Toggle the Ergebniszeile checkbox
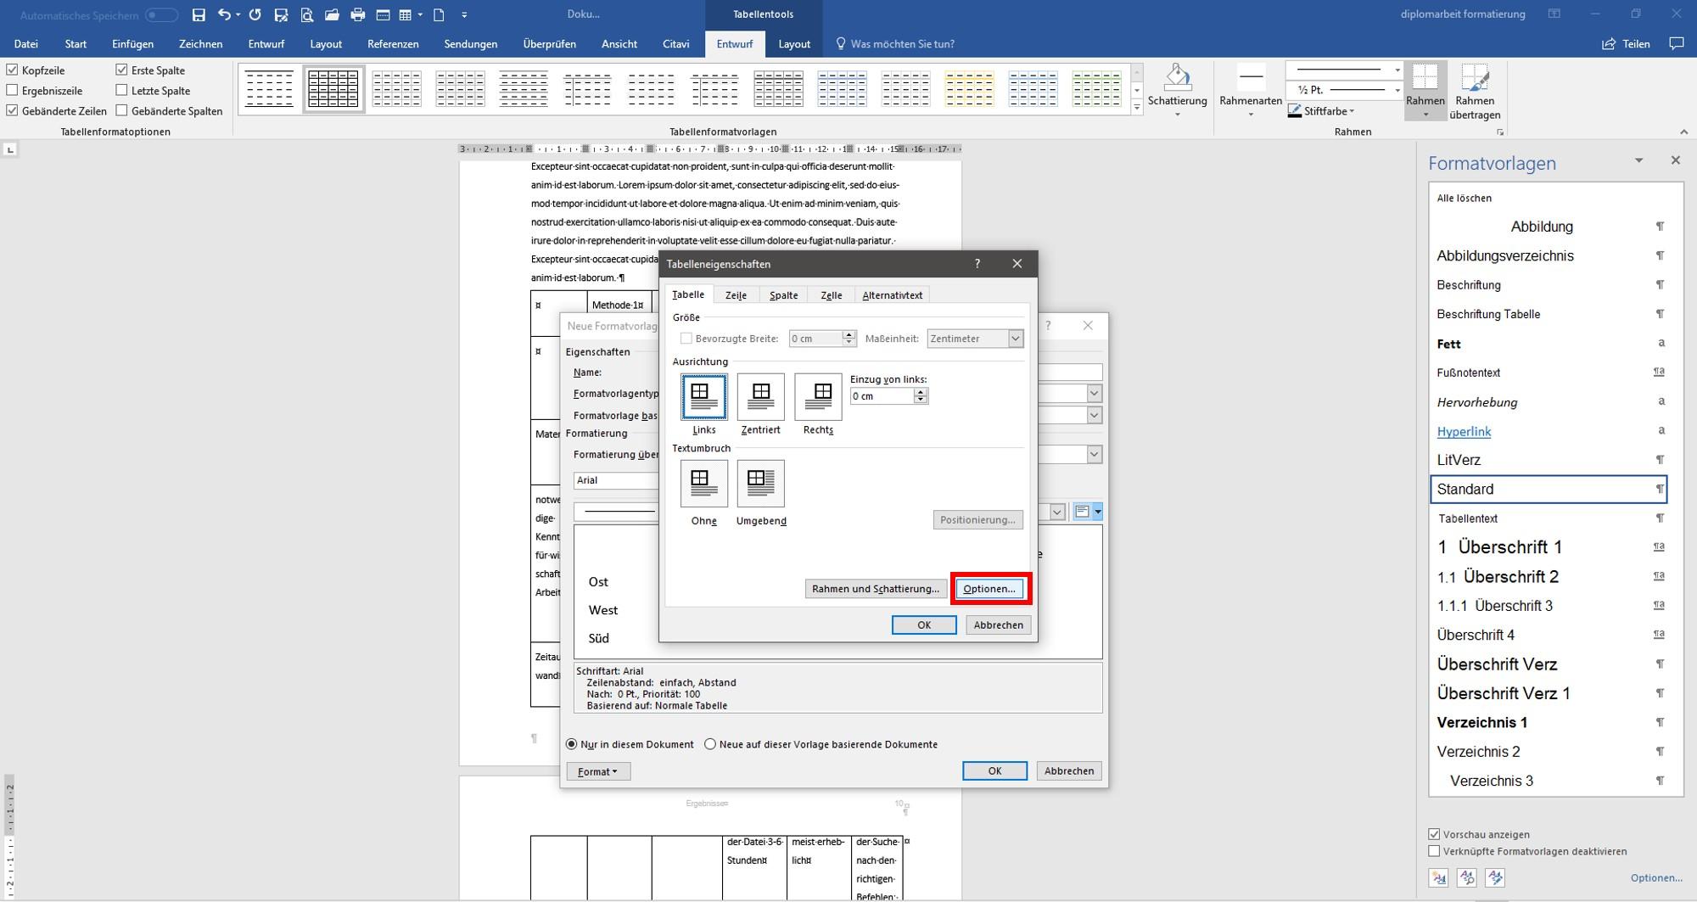 (13, 90)
